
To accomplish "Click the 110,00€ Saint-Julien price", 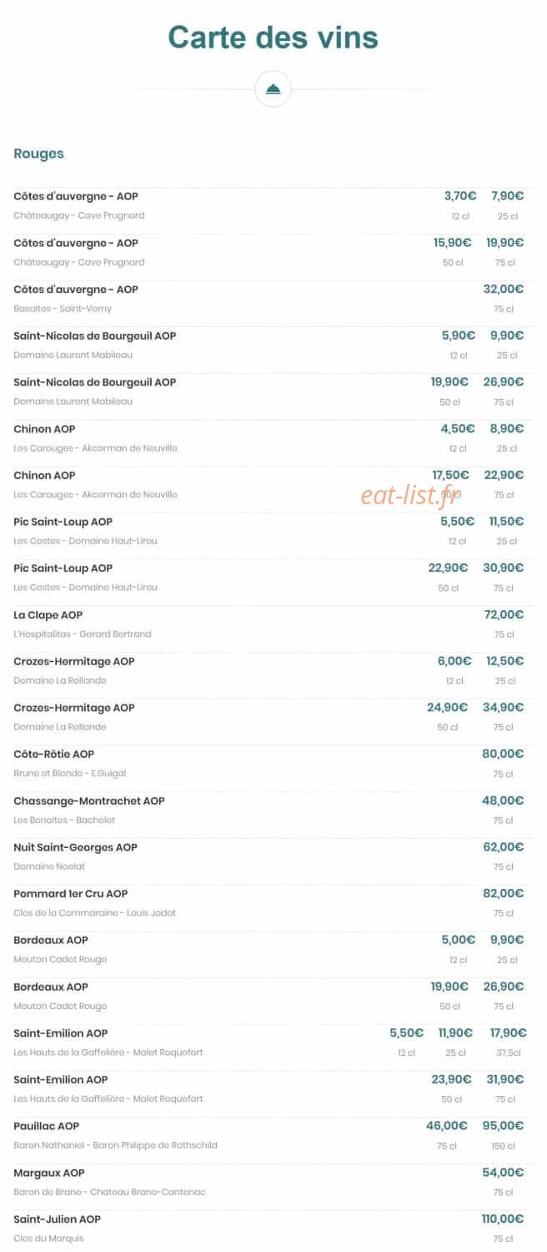I will [503, 1219].
